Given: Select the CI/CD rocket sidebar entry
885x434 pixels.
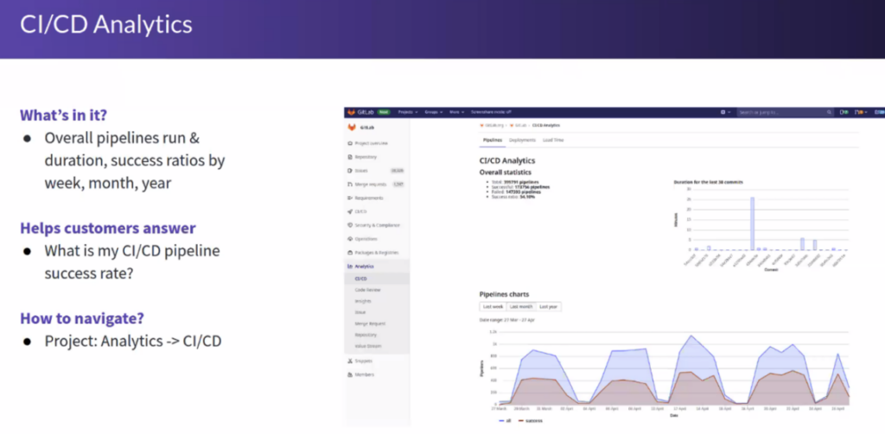Looking at the screenshot, I should 360,211.
